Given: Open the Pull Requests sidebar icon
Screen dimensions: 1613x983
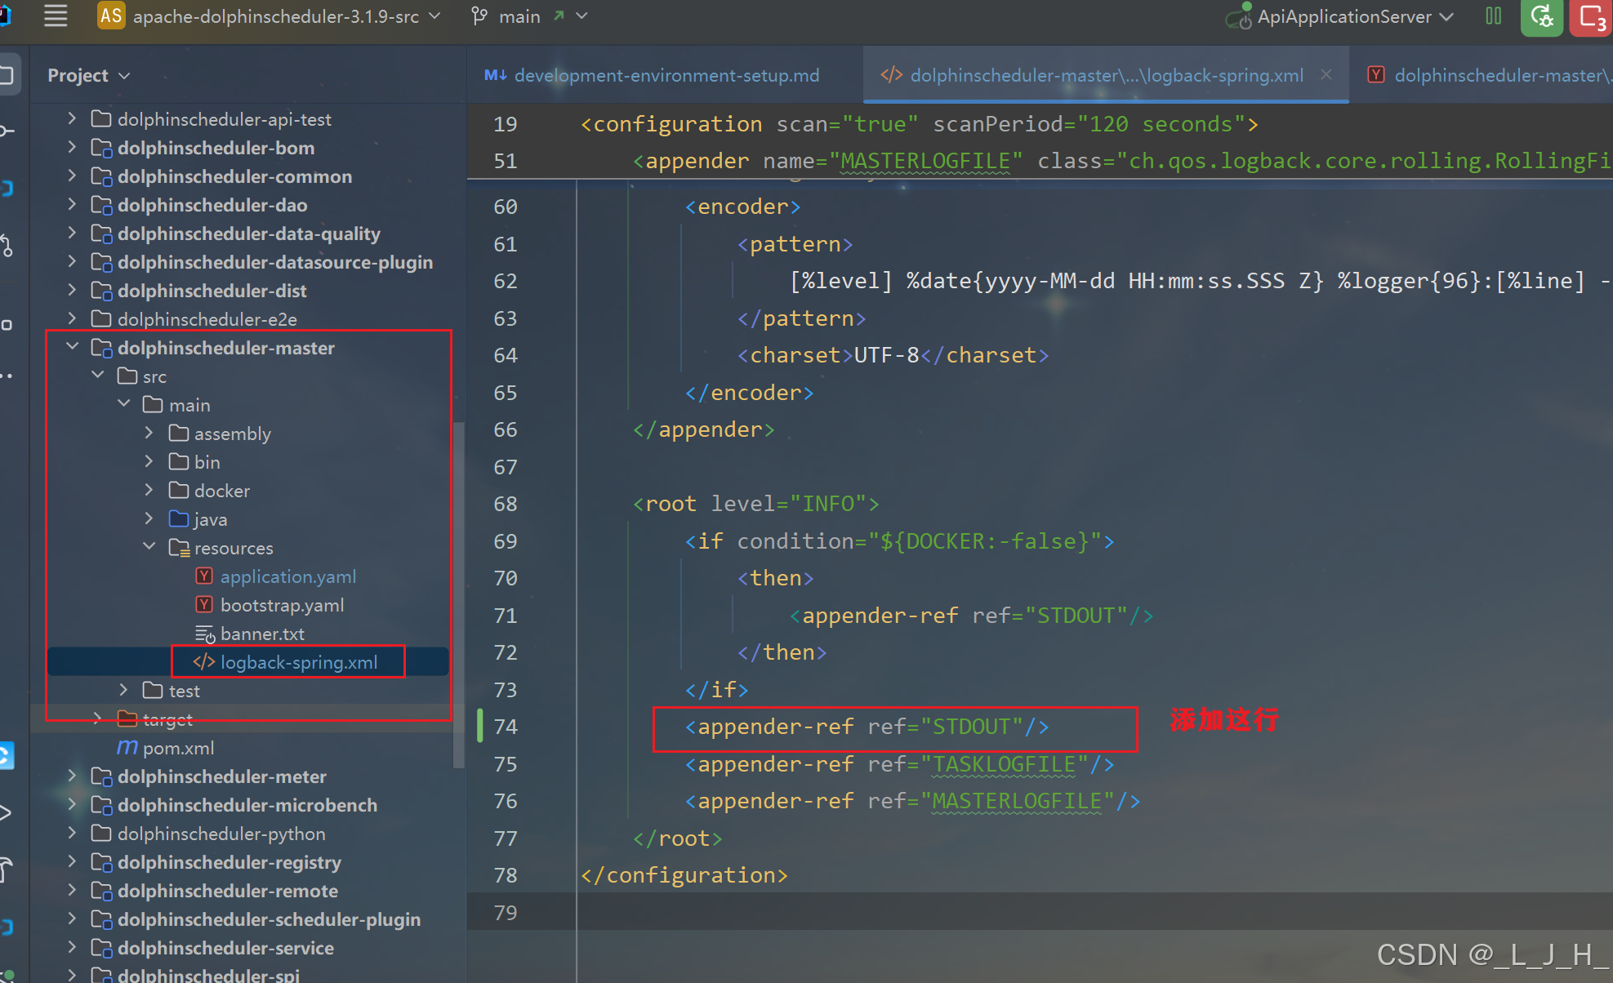Looking at the screenshot, I should 7,244.
